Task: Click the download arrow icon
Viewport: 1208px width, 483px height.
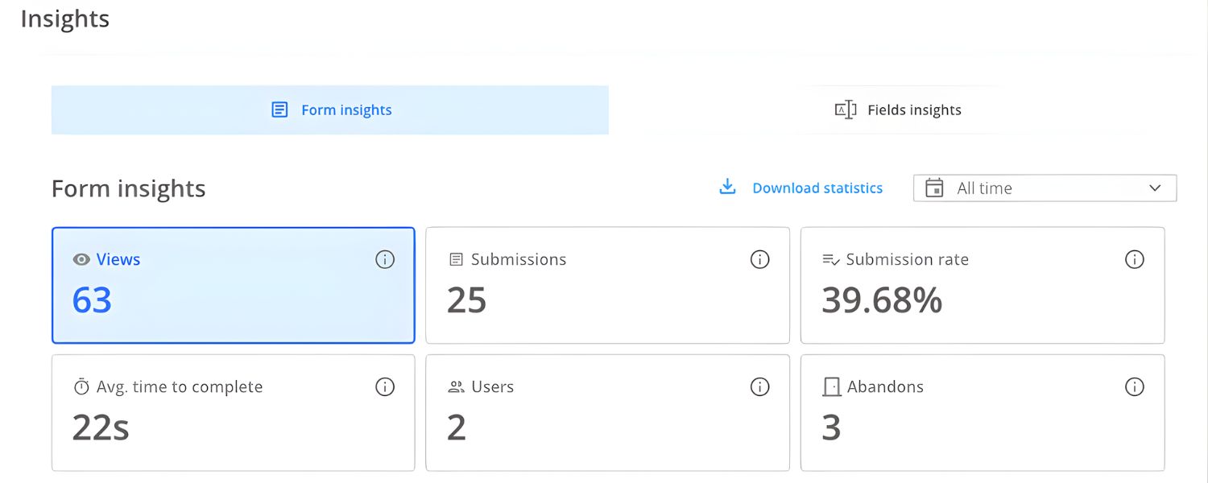Action: 727,187
